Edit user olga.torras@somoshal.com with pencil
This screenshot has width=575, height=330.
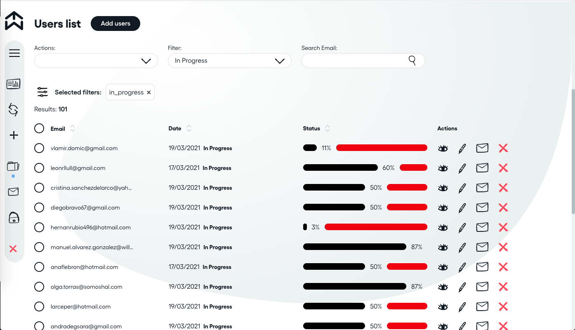pyautogui.click(x=462, y=287)
